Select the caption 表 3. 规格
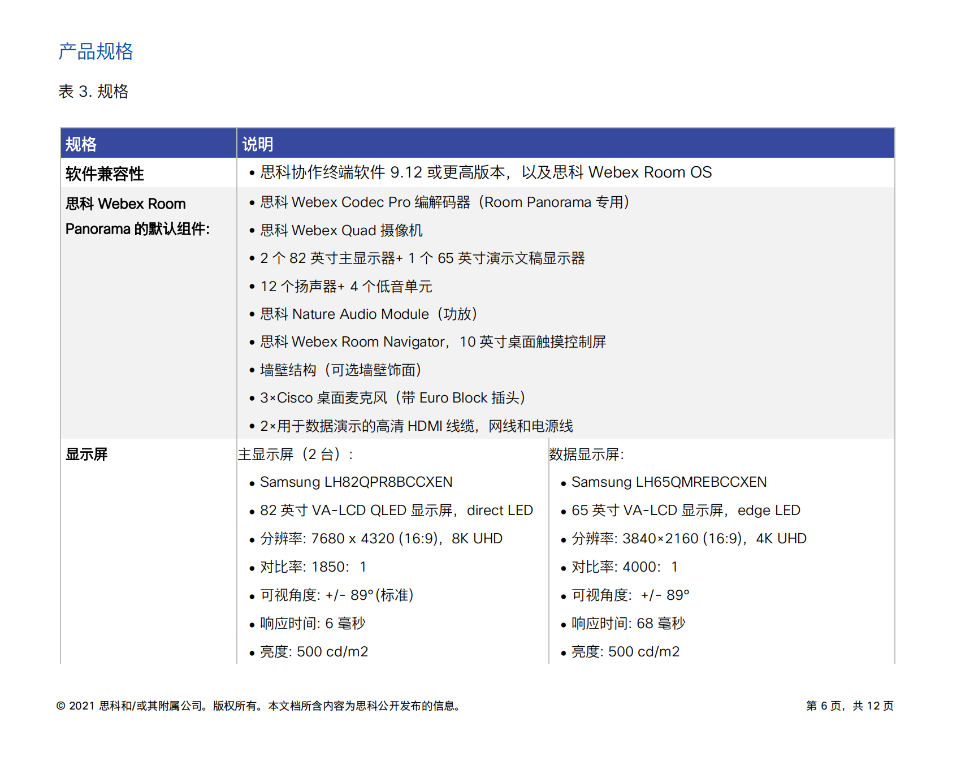The width and height of the screenshot is (961, 757). [93, 92]
